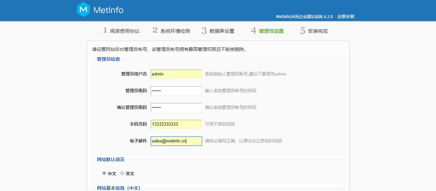Viewport: 436px width, 191px height.
Task: Click the hint 确认系统管理员帐号的密码
Action: point(231,107)
